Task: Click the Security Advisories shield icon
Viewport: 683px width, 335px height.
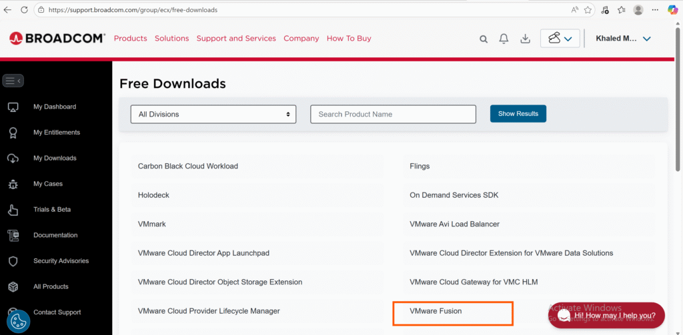Action: [x=13, y=262]
